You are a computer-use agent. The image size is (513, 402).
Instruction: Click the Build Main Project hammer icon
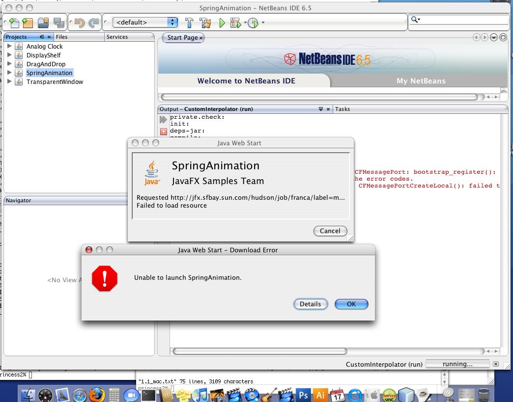(189, 23)
